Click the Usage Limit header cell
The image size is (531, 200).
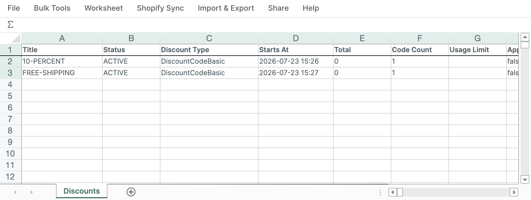(478, 50)
